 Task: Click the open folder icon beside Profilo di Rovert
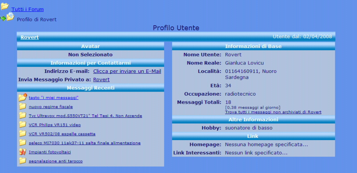pyautogui.click(x=10, y=17)
